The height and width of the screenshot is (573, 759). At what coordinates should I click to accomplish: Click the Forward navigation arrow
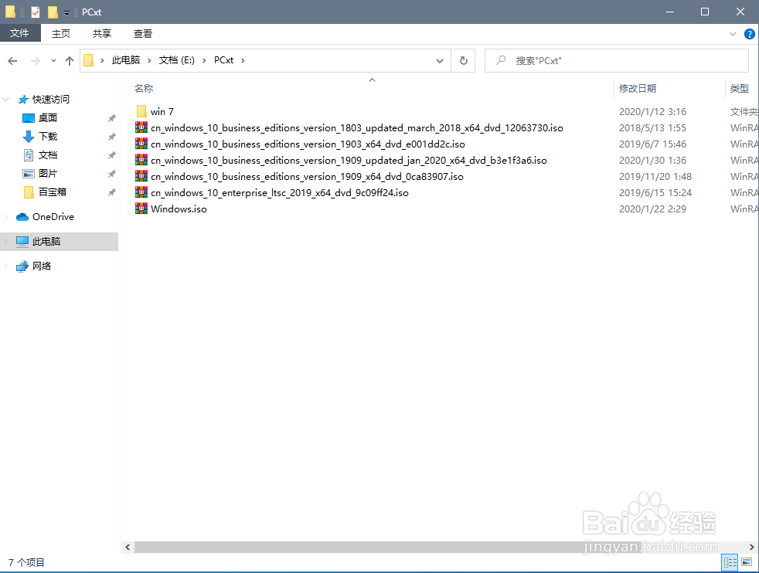[35, 61]
